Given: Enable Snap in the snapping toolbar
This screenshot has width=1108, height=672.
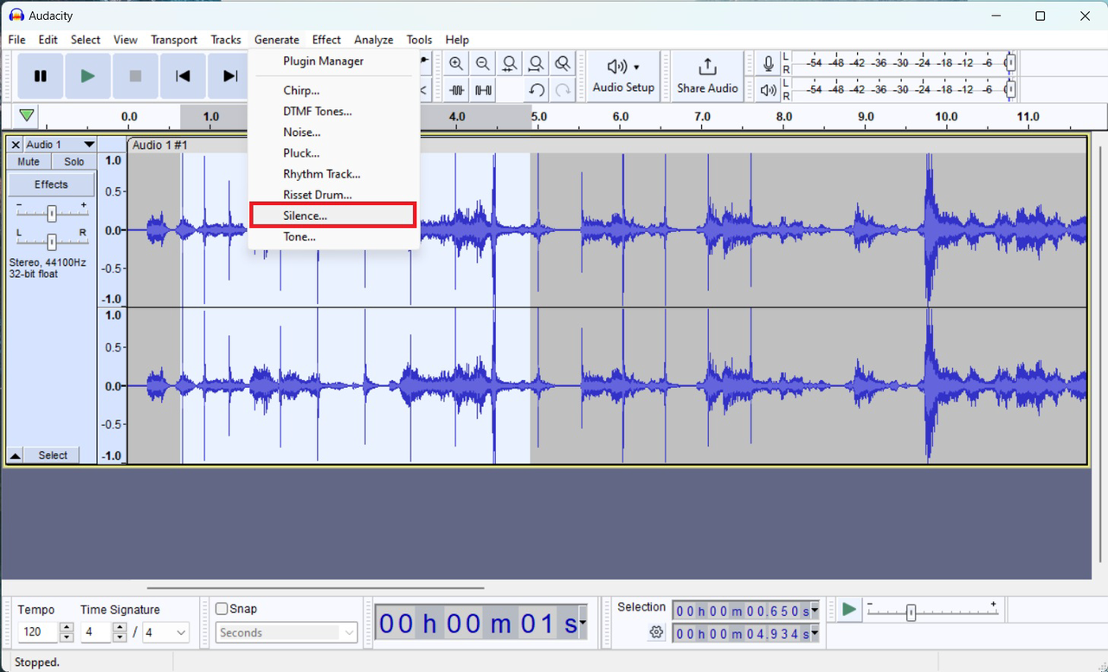Looking at the screenshot, I should coord(222,609).
